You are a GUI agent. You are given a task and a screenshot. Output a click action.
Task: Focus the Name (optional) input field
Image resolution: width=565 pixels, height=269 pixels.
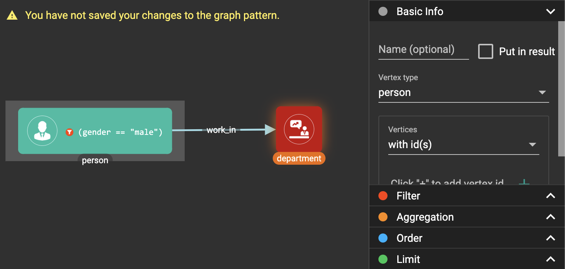[x=423, y=50]
